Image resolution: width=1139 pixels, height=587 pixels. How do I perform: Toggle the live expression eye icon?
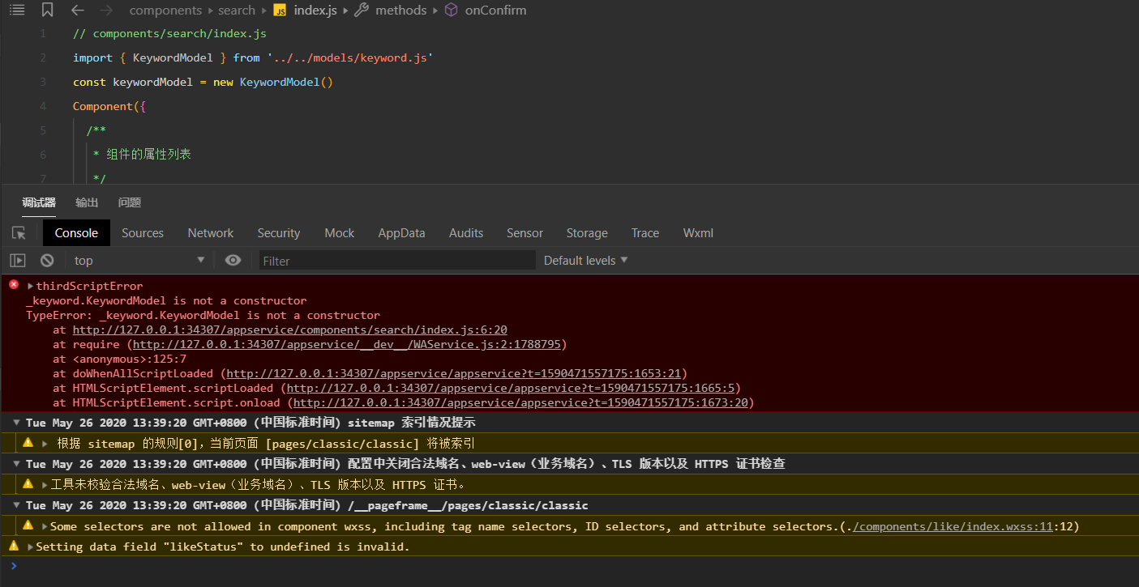(x=233, y=260)
